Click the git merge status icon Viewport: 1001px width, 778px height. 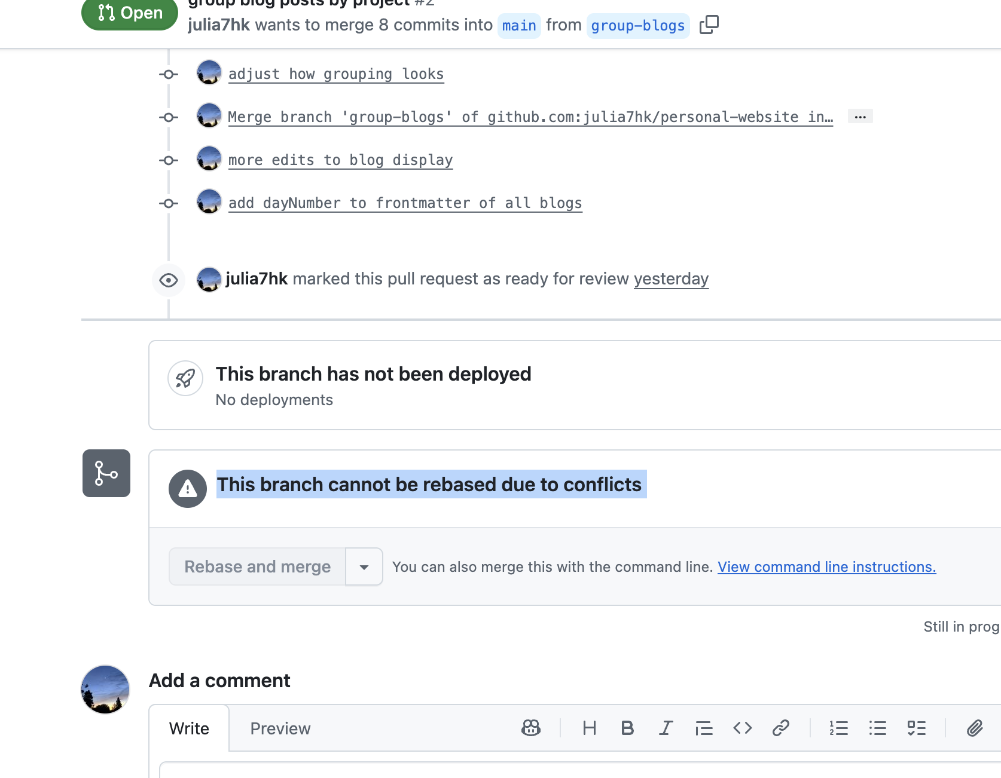click(106, 473)
